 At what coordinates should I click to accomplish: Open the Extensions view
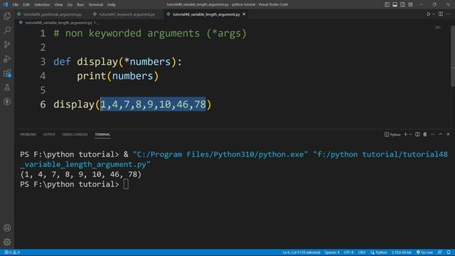[7, 73]
